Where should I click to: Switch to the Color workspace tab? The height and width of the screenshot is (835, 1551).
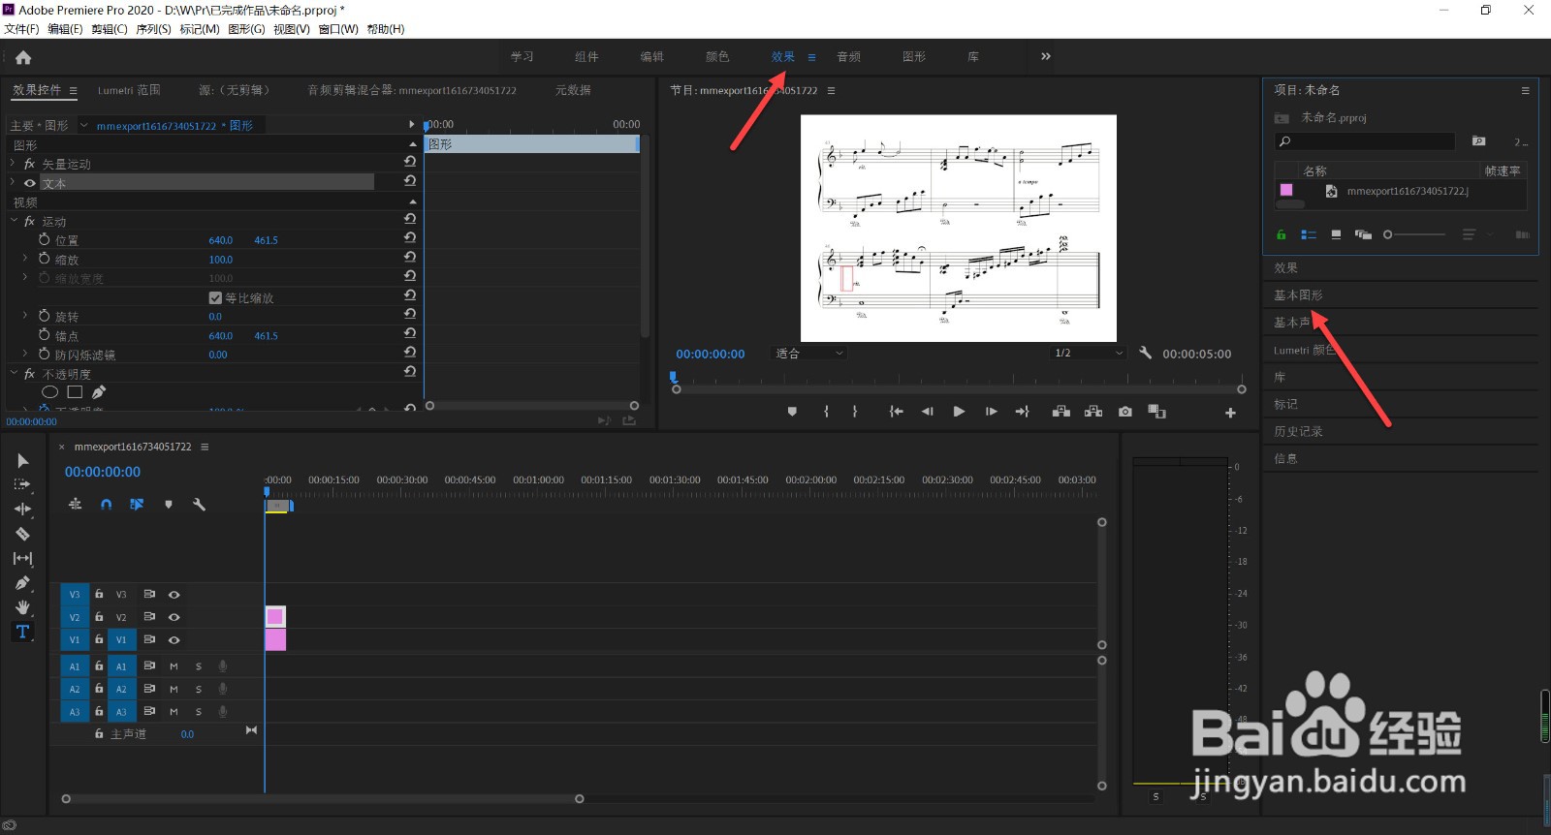coord(717,56)
